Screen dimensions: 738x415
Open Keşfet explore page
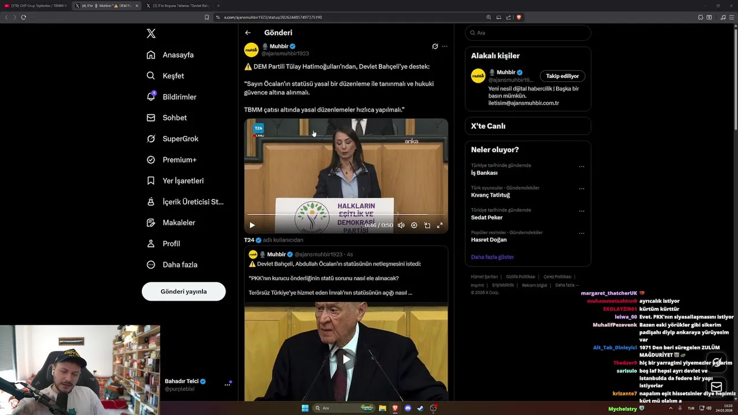click(x=165, y=76)
